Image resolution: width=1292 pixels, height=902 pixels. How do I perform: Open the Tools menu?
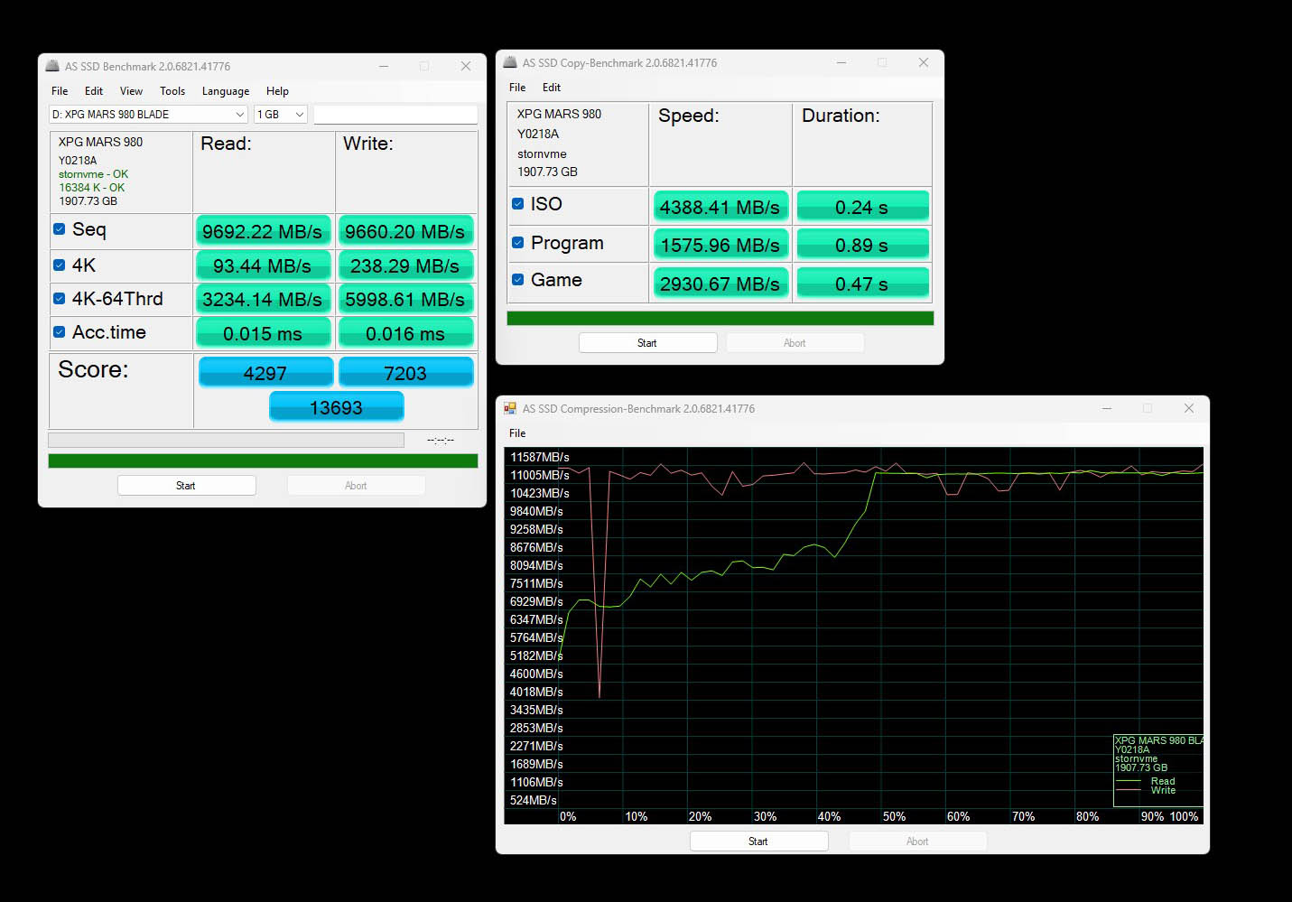click(x=172, y=91)
